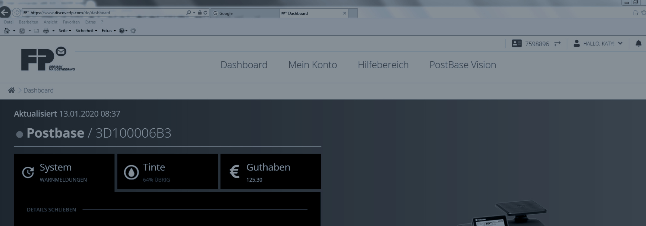Image resolution: width=646 pixels, height=226 pixels.
Task: Click the printer icon in toolbar
Action: coord(46,31)
